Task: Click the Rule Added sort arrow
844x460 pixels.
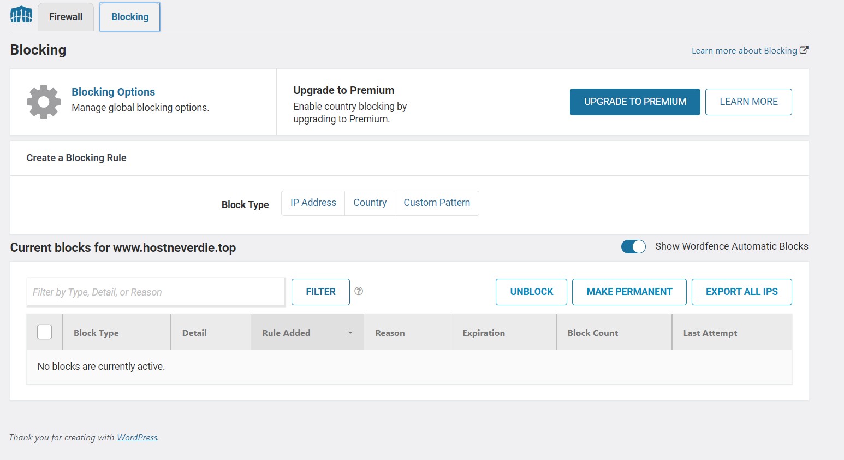Action: coord(350,333)
